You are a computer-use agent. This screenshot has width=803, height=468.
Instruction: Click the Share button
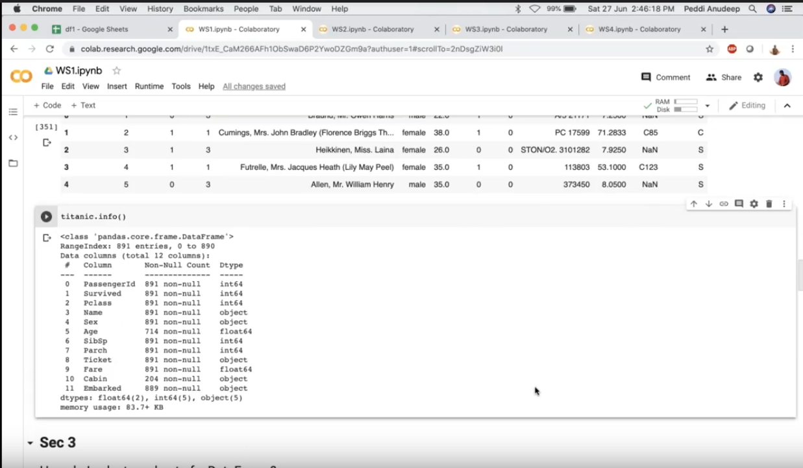(724, 77)
